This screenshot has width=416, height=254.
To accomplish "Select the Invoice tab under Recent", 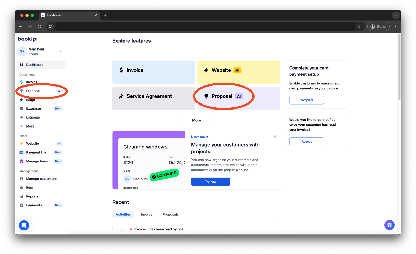I will pyautogui.click(x=147, y=214).
